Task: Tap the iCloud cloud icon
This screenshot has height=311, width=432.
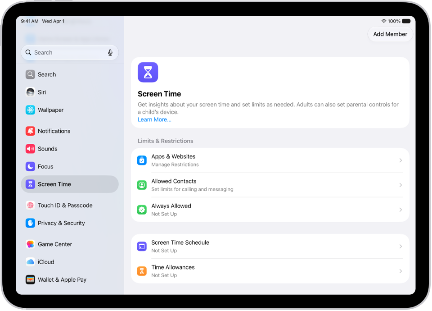Action: pos(30,262)
